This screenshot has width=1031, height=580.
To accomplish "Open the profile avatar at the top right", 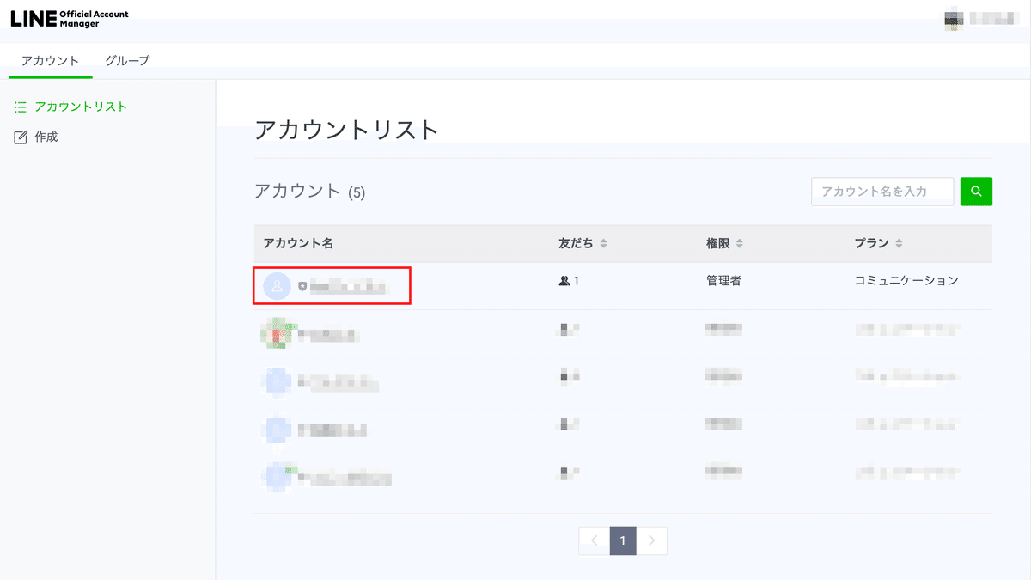I will pos(954,19).
